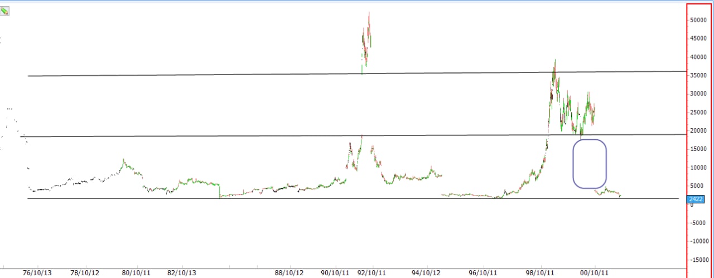714x278 pixels.
Task: Select the 00/10/11 date label
Action: point(594,273)
